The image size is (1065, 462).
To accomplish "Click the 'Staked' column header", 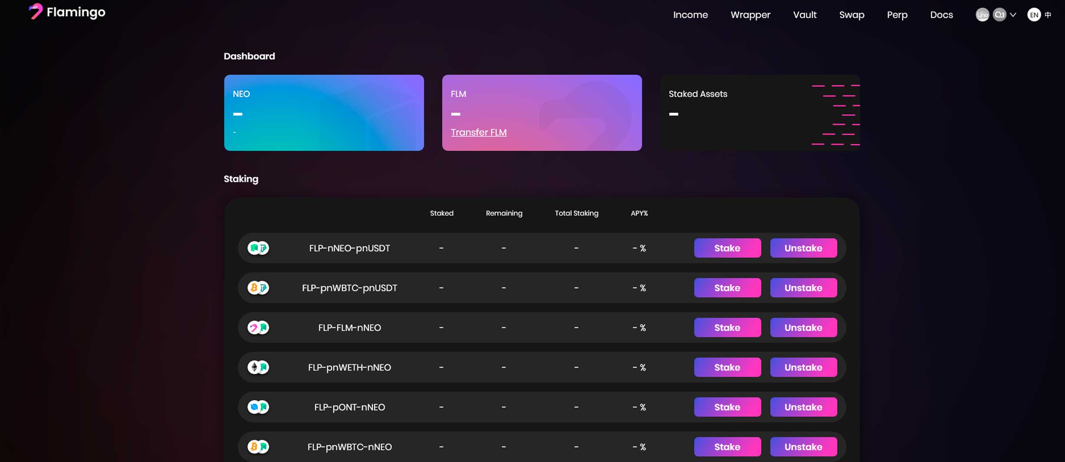I will (x=441, y=213).
